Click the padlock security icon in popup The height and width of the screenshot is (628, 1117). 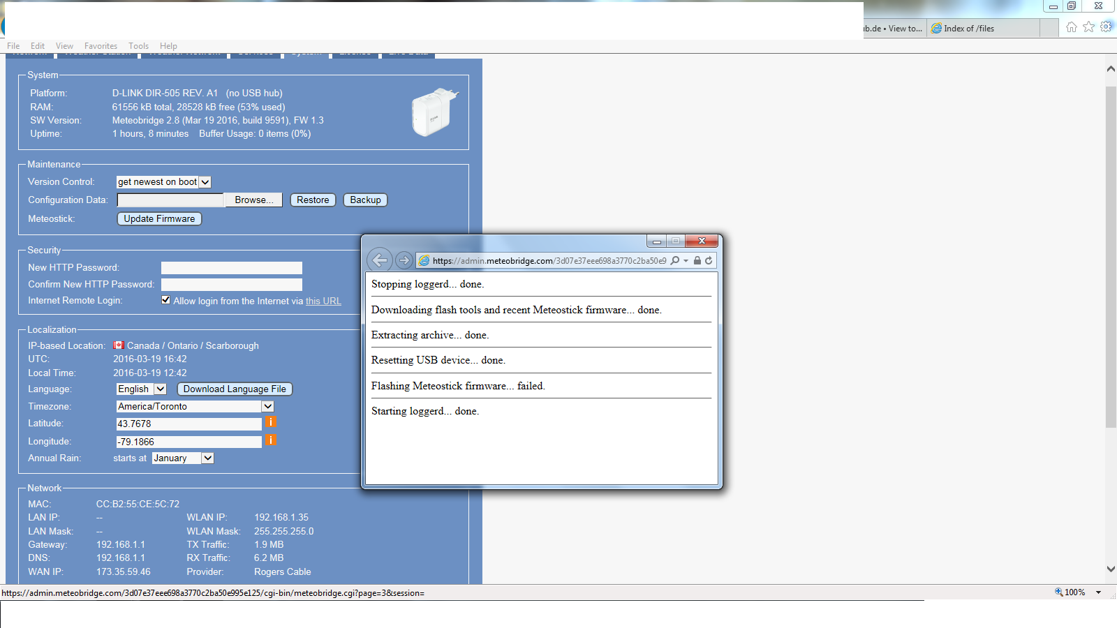pyautogui.click(x=697, y=260)
